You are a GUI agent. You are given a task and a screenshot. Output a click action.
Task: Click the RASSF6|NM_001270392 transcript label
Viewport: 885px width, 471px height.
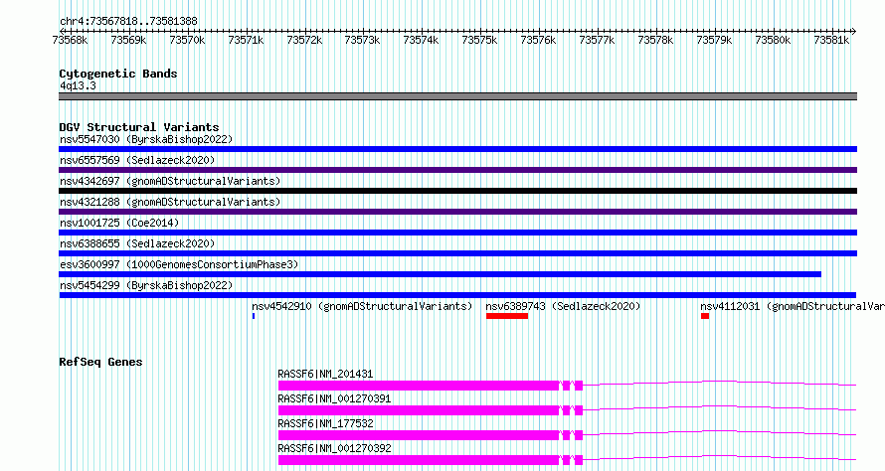tap(334, 448)
